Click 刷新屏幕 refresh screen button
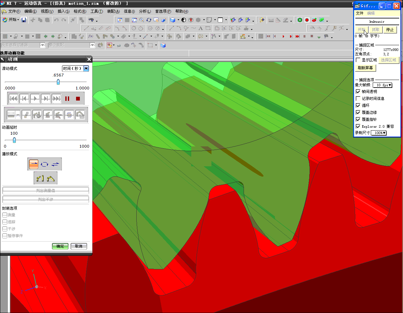Viewport: 403px width, 313px height. pyautogui.click(x=365, y=68)
